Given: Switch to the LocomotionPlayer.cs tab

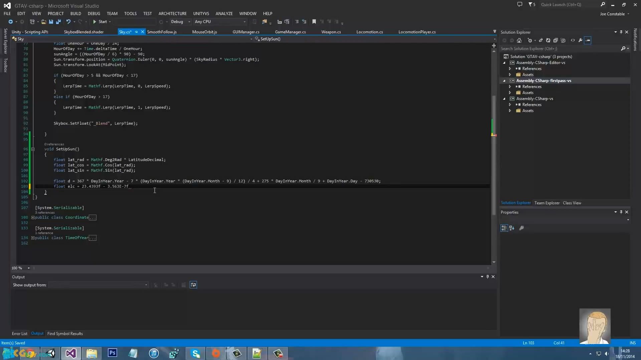Looking at the screenshot, I should (417, 32).
